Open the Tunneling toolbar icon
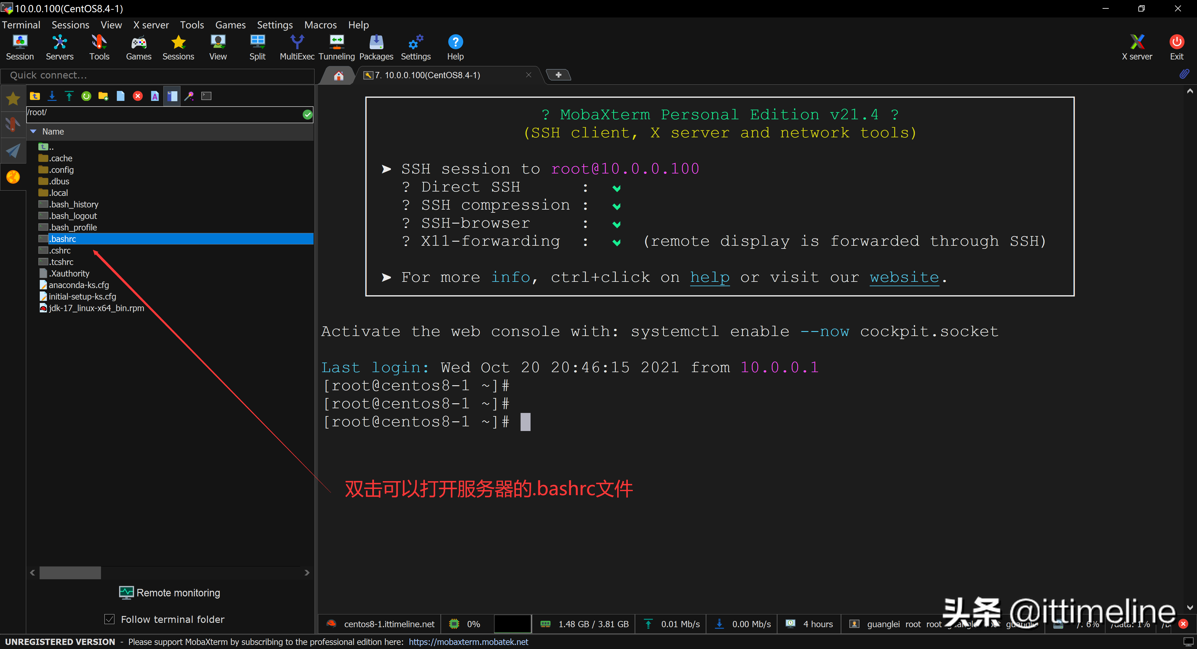Screen dimensions: 1197x649 (x=336, y=47)
